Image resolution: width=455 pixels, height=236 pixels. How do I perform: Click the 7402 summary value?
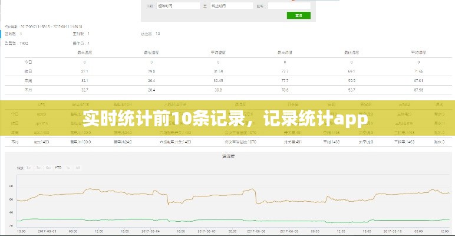(24, 43)
